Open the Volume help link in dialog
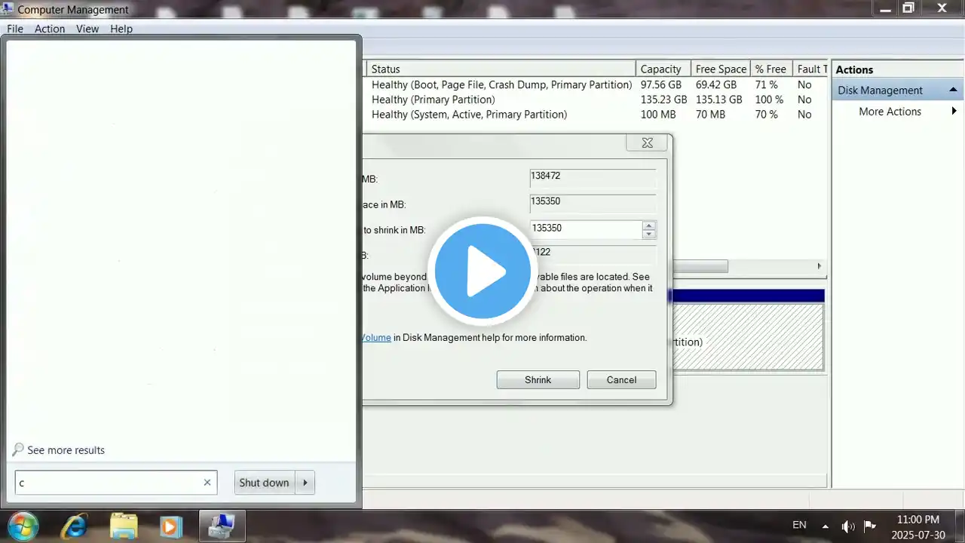 tap(377, 338)
